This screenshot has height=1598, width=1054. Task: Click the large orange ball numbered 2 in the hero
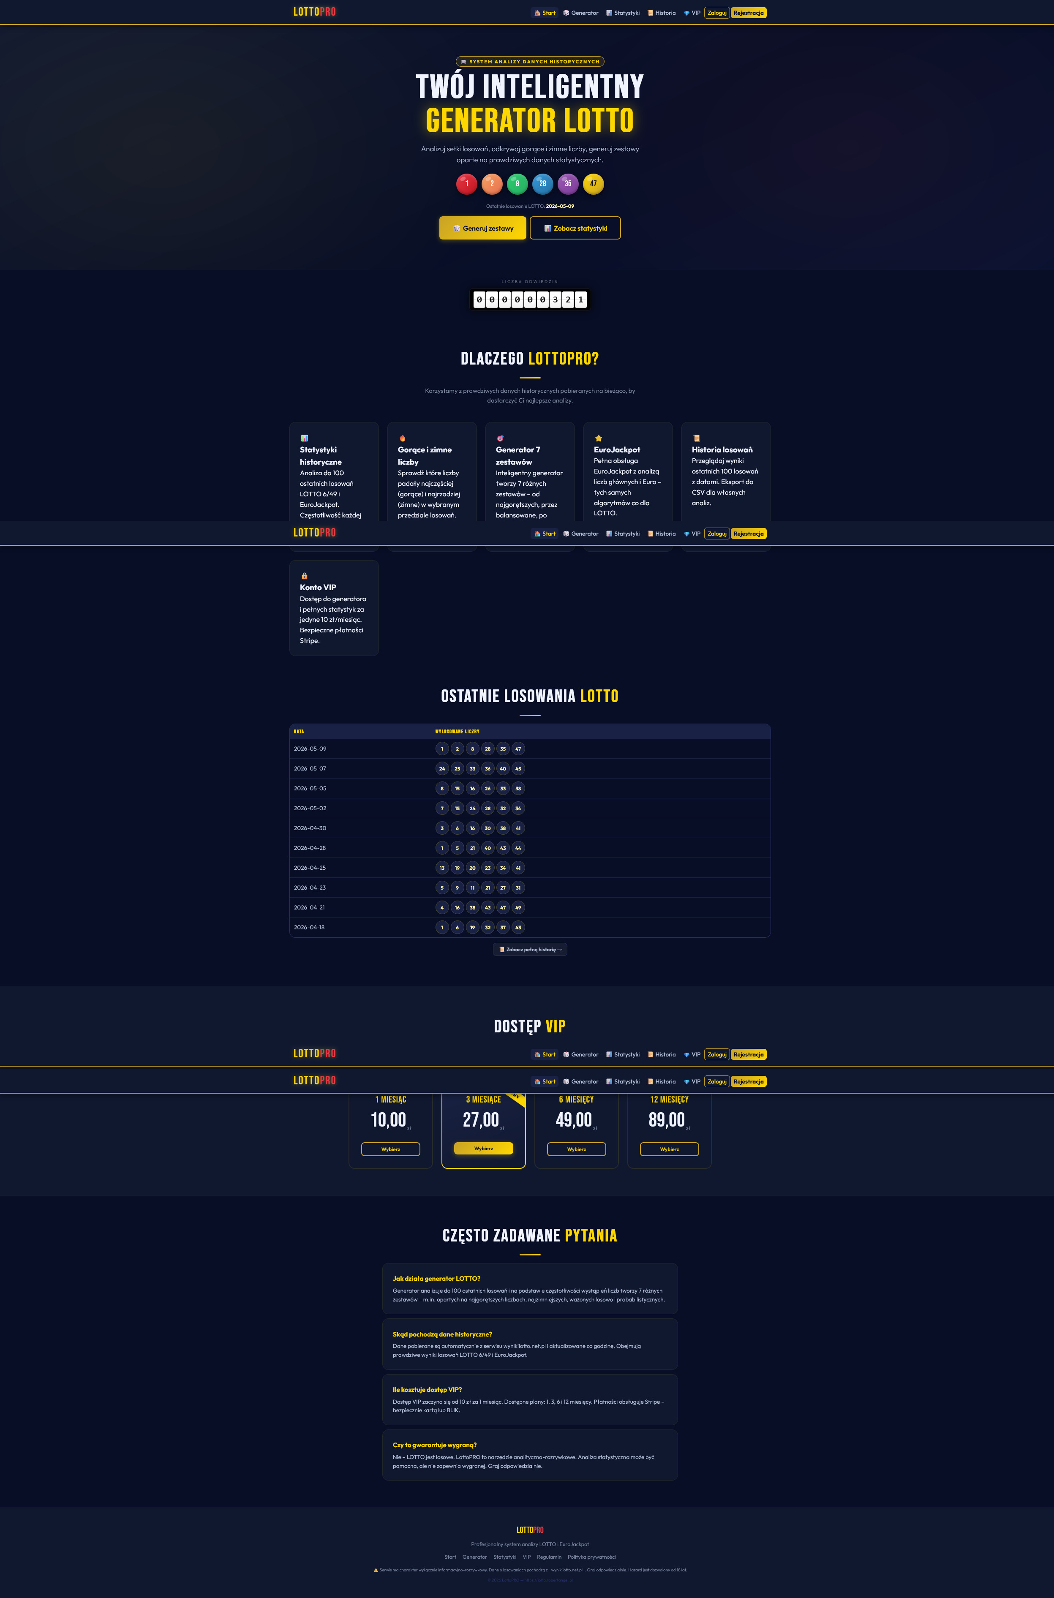pos(492,183)
